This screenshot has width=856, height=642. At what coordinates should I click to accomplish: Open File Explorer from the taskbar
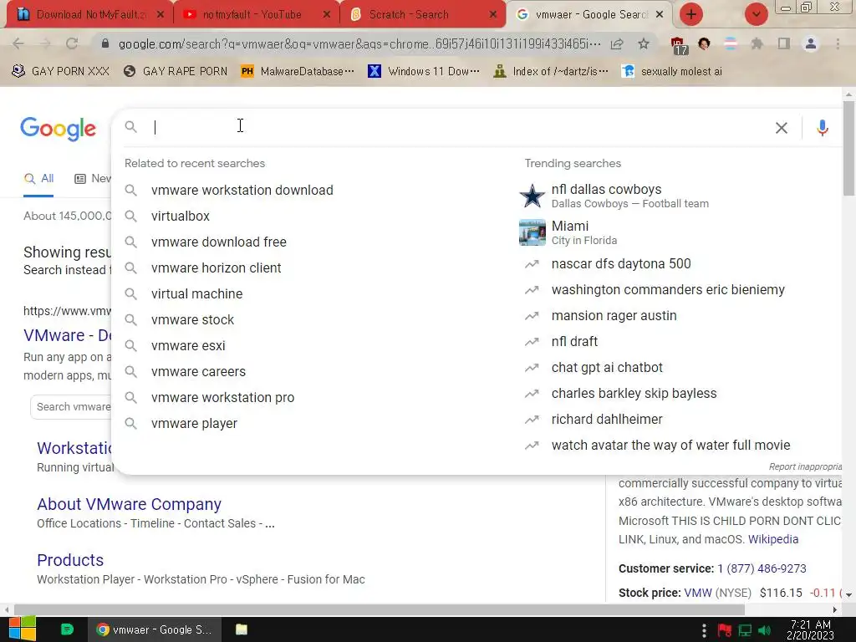[x=242, y=629]
